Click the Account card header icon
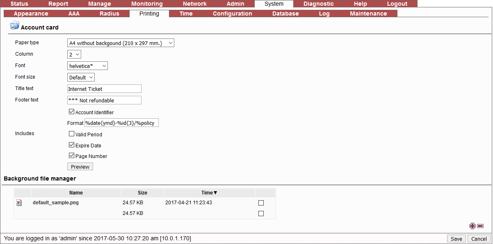Viewport: 493px width, 244px height. 14,25
